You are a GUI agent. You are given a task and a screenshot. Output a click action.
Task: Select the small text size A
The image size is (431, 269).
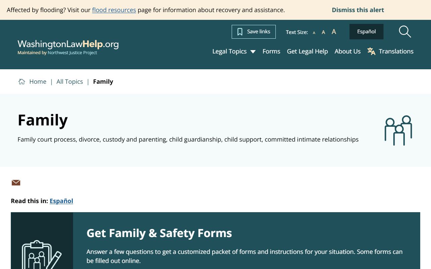point(314,33)
